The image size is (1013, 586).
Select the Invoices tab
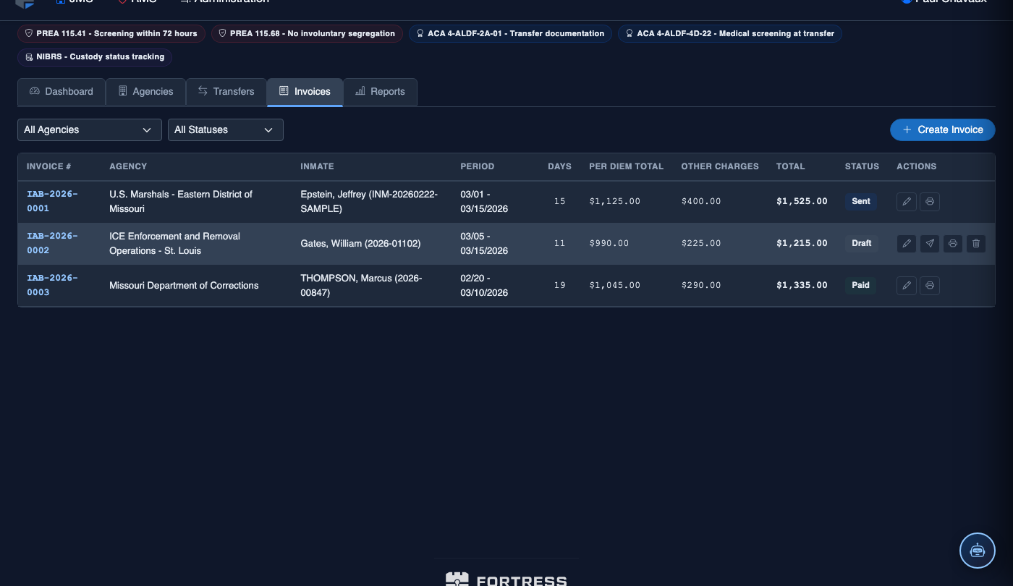point(305,92)
